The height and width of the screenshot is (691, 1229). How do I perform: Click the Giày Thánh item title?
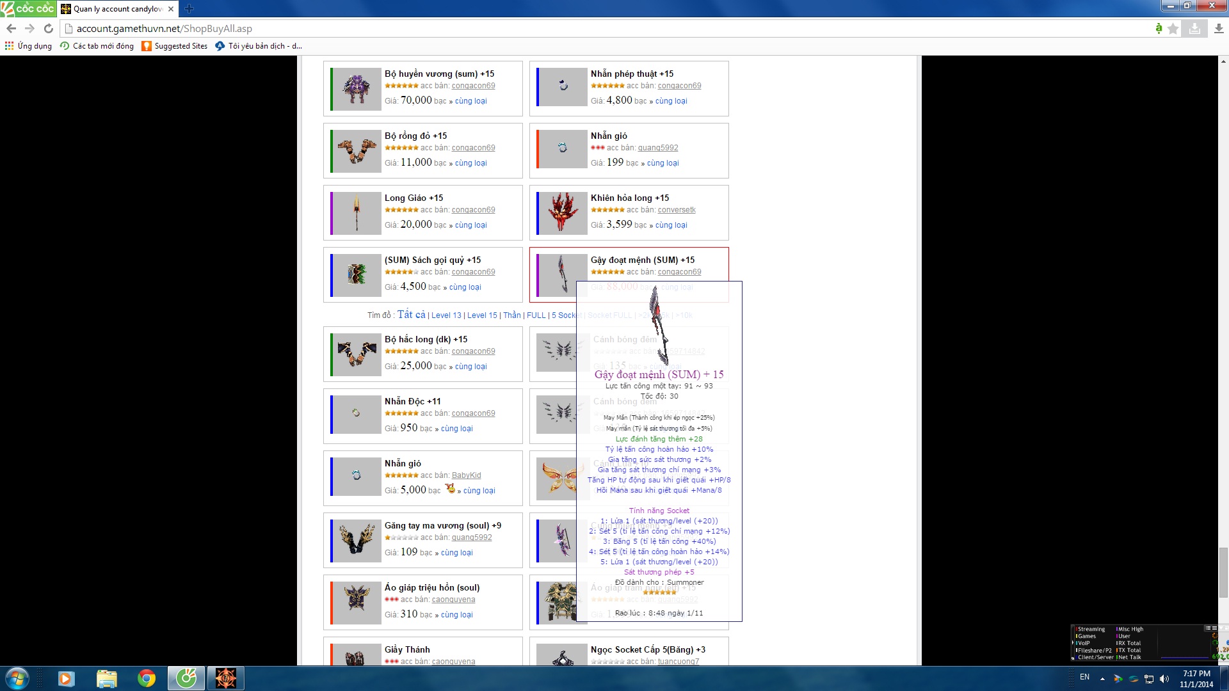(407, 650)
